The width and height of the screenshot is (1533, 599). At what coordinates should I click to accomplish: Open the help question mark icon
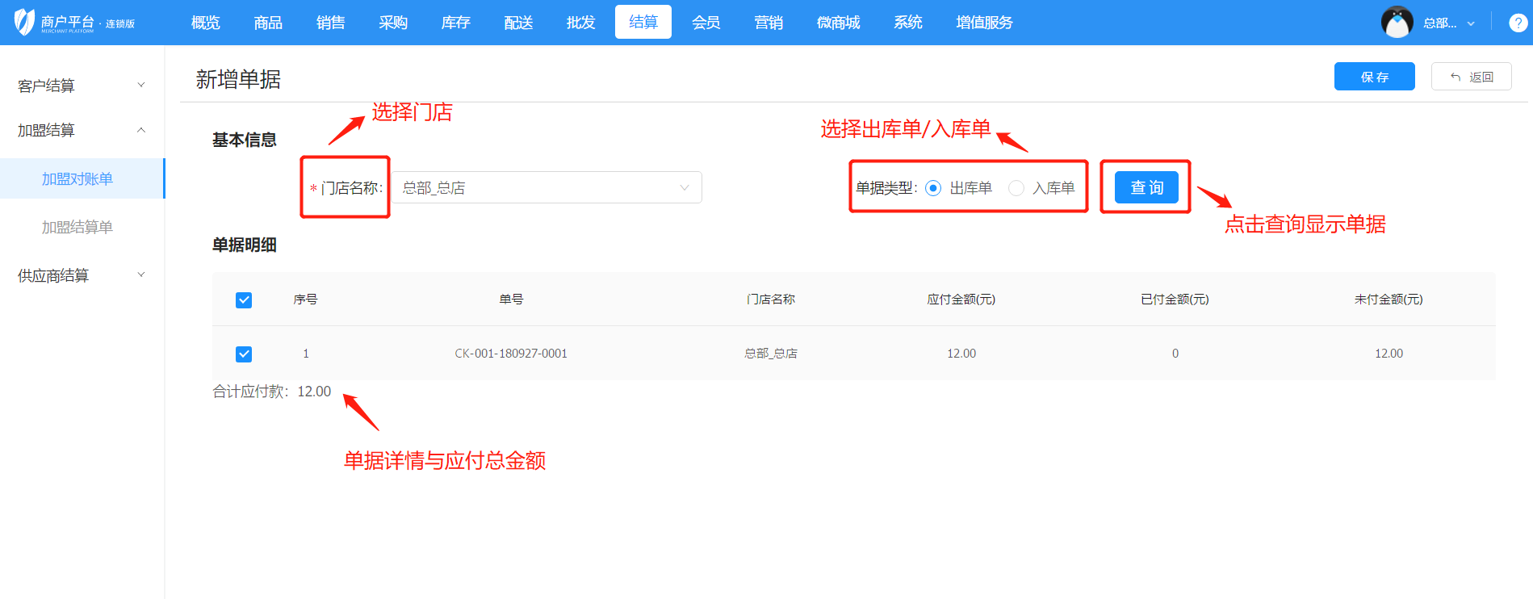[x=1518, y=23]
